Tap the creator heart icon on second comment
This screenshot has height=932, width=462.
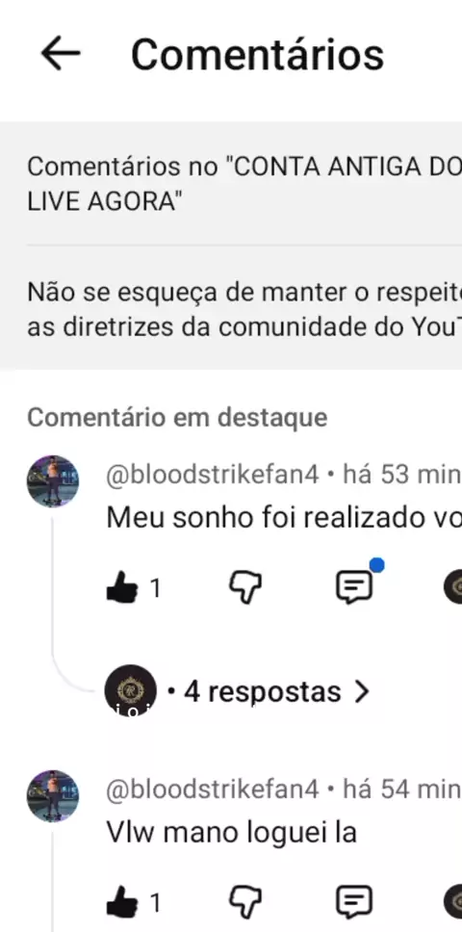tap(453, 902)
